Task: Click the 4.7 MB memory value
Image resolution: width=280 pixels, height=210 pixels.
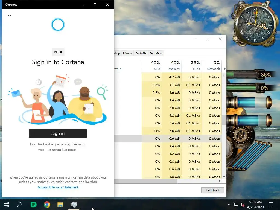Action: tap(174, 77)
